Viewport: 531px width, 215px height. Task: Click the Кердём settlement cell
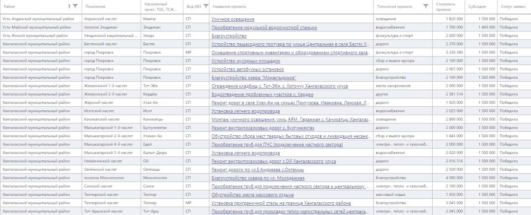pyautogui.click(x=162, y=94)
